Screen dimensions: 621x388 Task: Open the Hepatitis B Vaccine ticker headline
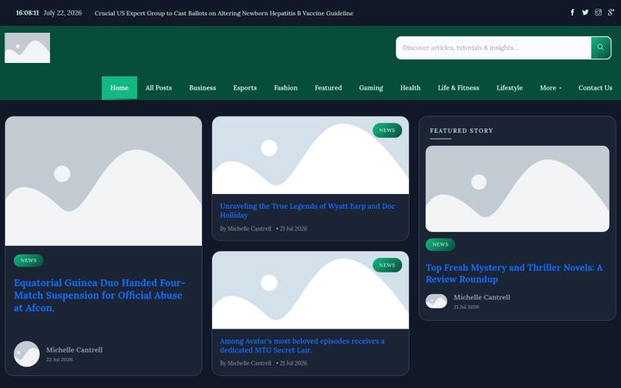coord(223,13)
